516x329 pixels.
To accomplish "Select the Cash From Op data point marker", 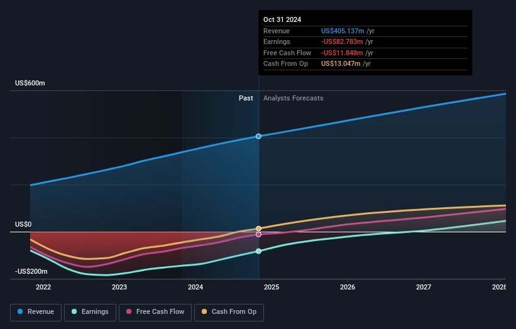I will 259,229.
